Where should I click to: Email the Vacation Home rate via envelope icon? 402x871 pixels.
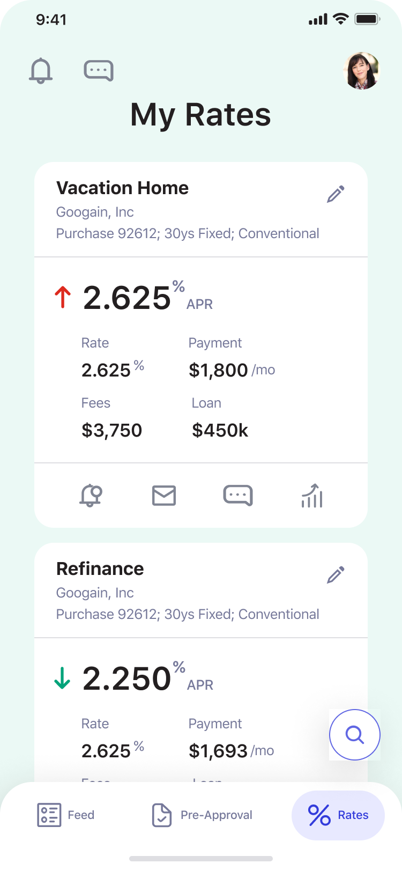[x=164, y=496]
